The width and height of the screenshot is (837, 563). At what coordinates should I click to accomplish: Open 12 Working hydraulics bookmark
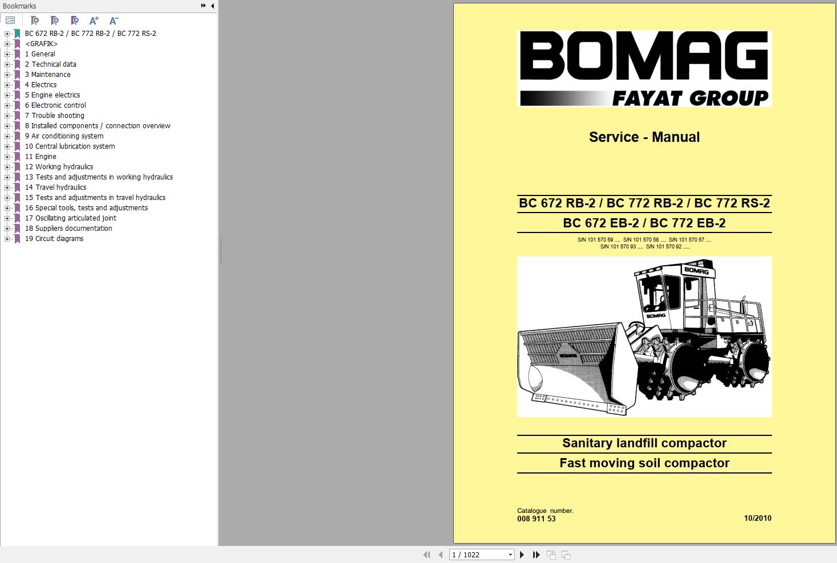[59, 167]
